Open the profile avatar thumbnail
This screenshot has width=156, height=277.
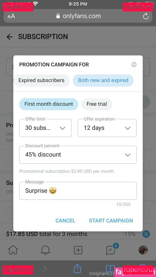[143, 250]
